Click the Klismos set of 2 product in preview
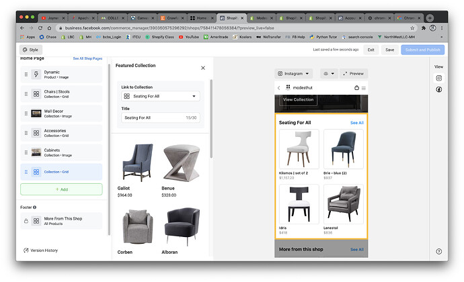The image size is (464, 282). pyautogui.click(x=299, y=149)
